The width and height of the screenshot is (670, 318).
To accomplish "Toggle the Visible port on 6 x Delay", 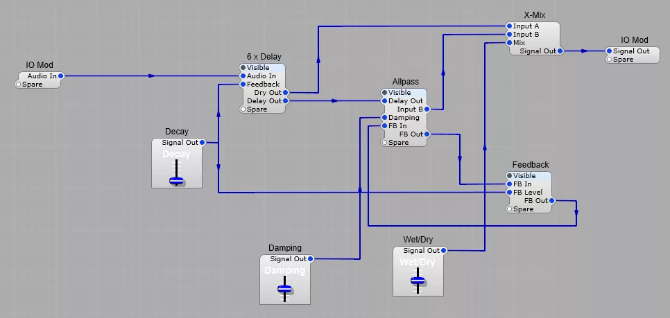I will 243,68.
